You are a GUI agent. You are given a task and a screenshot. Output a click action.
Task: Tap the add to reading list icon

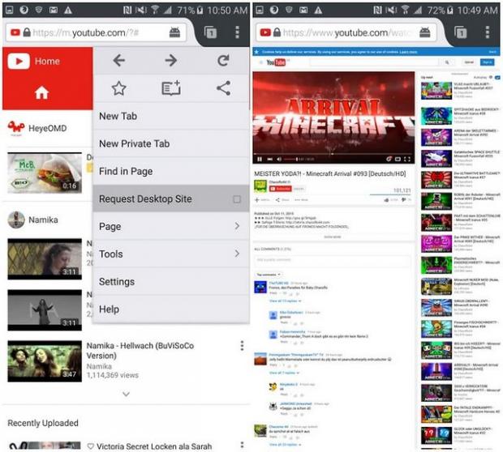170,89
